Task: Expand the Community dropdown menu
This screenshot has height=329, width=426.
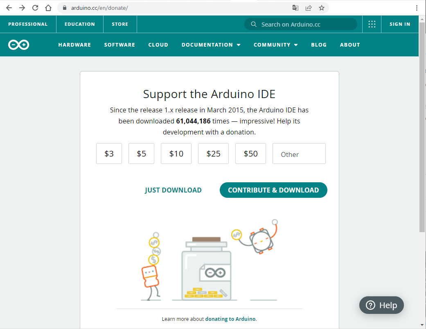Action: (275, 45)
